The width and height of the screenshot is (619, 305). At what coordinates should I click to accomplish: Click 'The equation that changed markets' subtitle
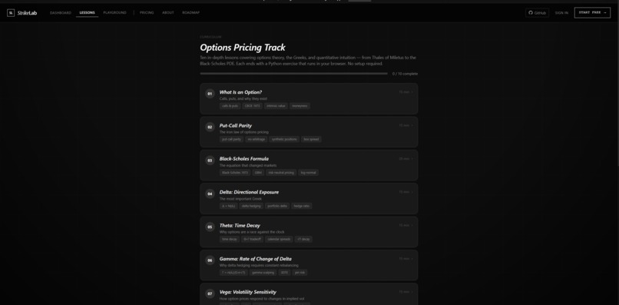(248, 165)
